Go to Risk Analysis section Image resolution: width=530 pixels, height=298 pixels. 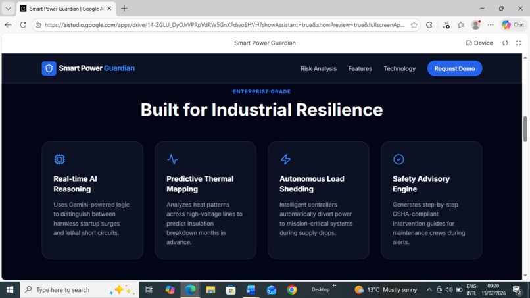[318, 68]
